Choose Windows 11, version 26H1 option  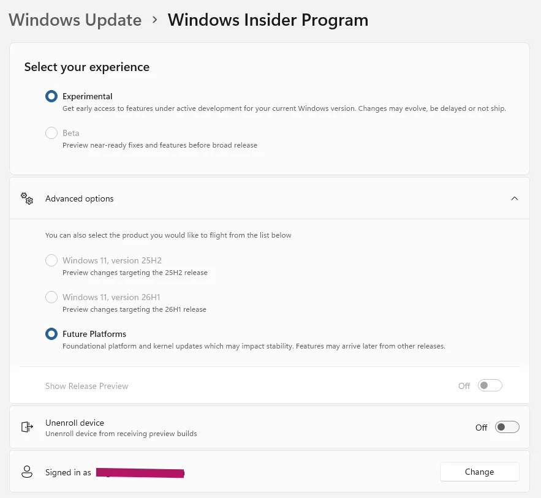click(51, 297)
